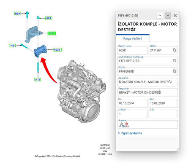191x165 pixels.
Task: Select the HT1 callout label
Action: coord(38,80)
